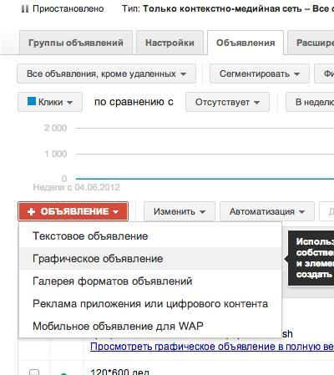Click the plus icon on ОБЪЯВЛЕНИЕ button
The width and height of the screenshot is (334, 375).
(x=31, y=212)
